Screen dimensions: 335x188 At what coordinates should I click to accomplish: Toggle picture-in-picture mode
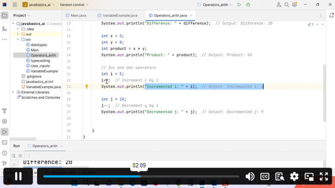pyautogui.click(x=309, y=177)
